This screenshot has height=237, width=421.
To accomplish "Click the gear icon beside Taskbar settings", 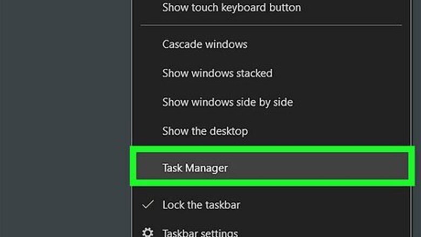I will (147, 233).
